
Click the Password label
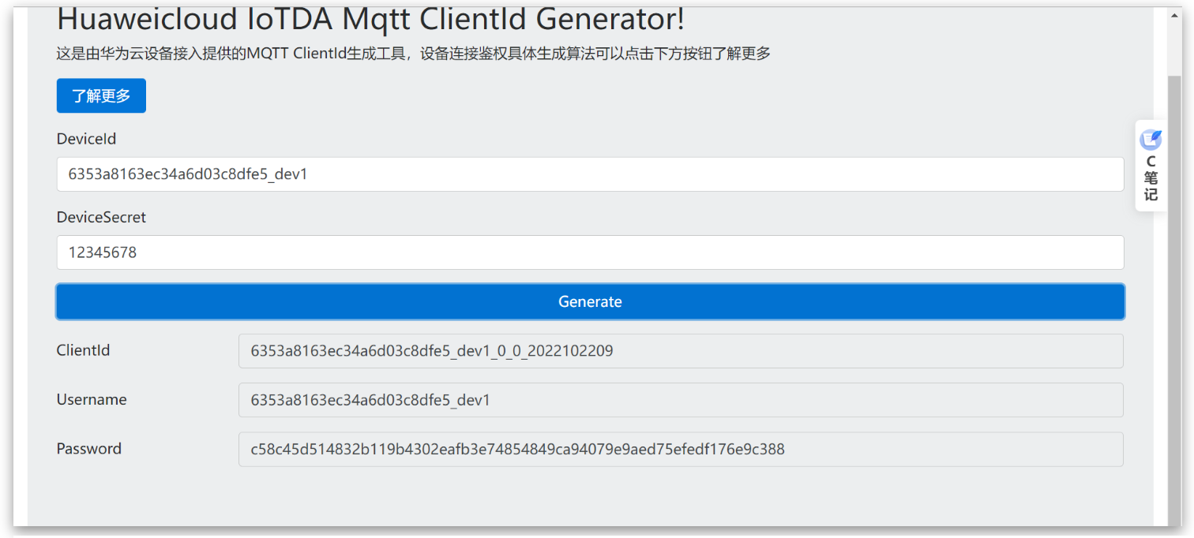89,449
